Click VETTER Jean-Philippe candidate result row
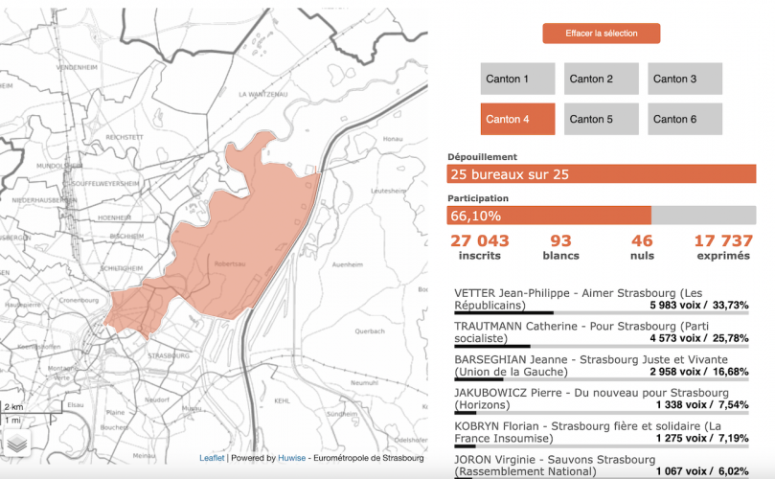Image resolution: width=775 pixels, height=479 pixels. [x=601, y=300]
